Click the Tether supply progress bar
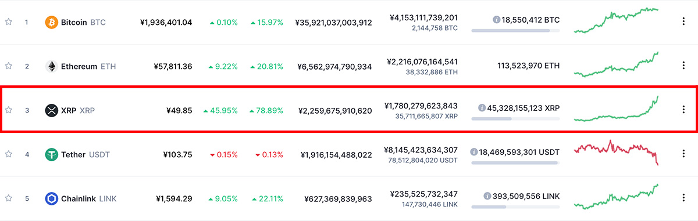The height and width of the screenshot is (221, 698). click(x=515, y=162)
